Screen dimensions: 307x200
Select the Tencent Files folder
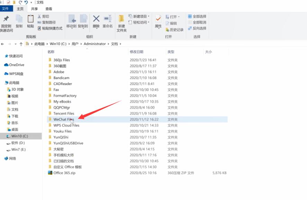[137, 114]
